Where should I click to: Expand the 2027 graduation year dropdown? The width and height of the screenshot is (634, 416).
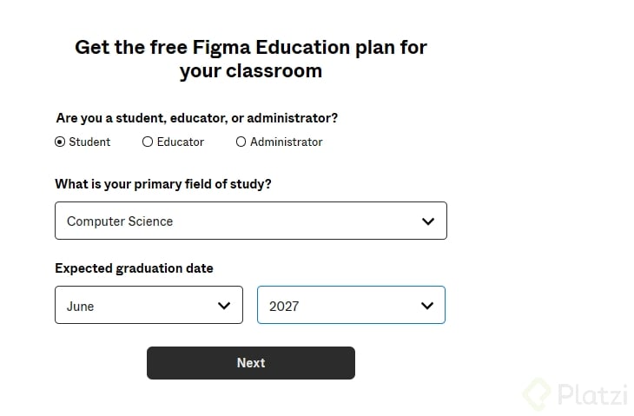pyautogui.click(x=350, y=306)
